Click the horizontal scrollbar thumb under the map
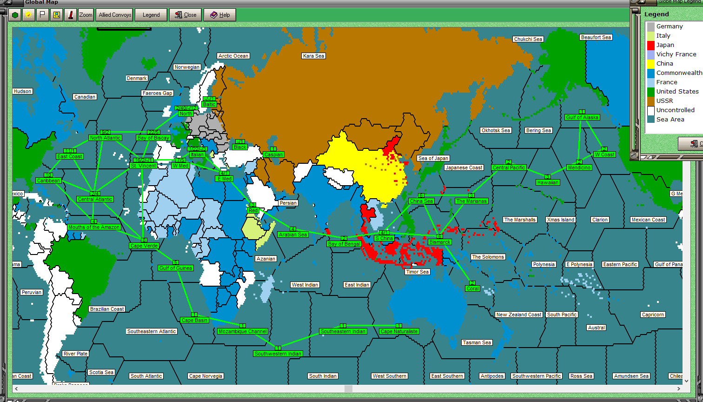Screen dimensions: 703x402 tap(348, 389)
